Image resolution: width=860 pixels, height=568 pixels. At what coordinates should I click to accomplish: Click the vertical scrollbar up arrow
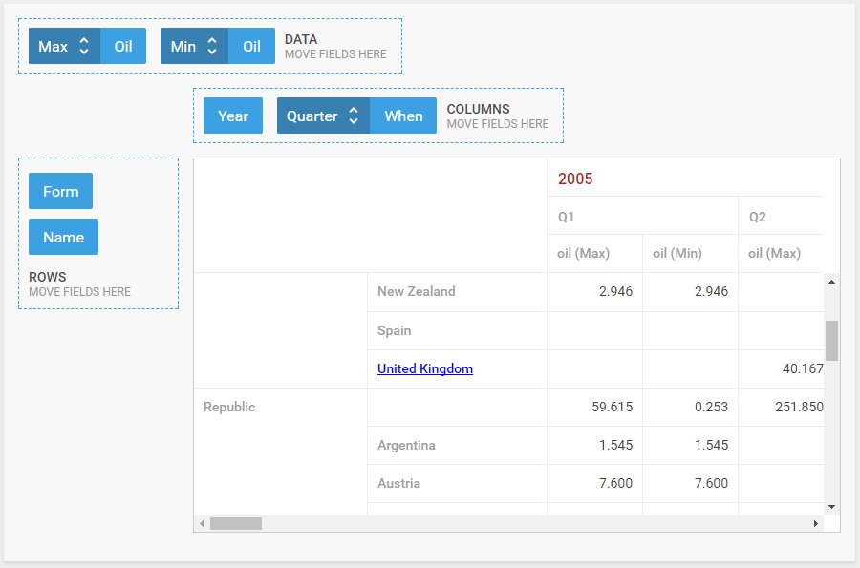click(832, 282)
